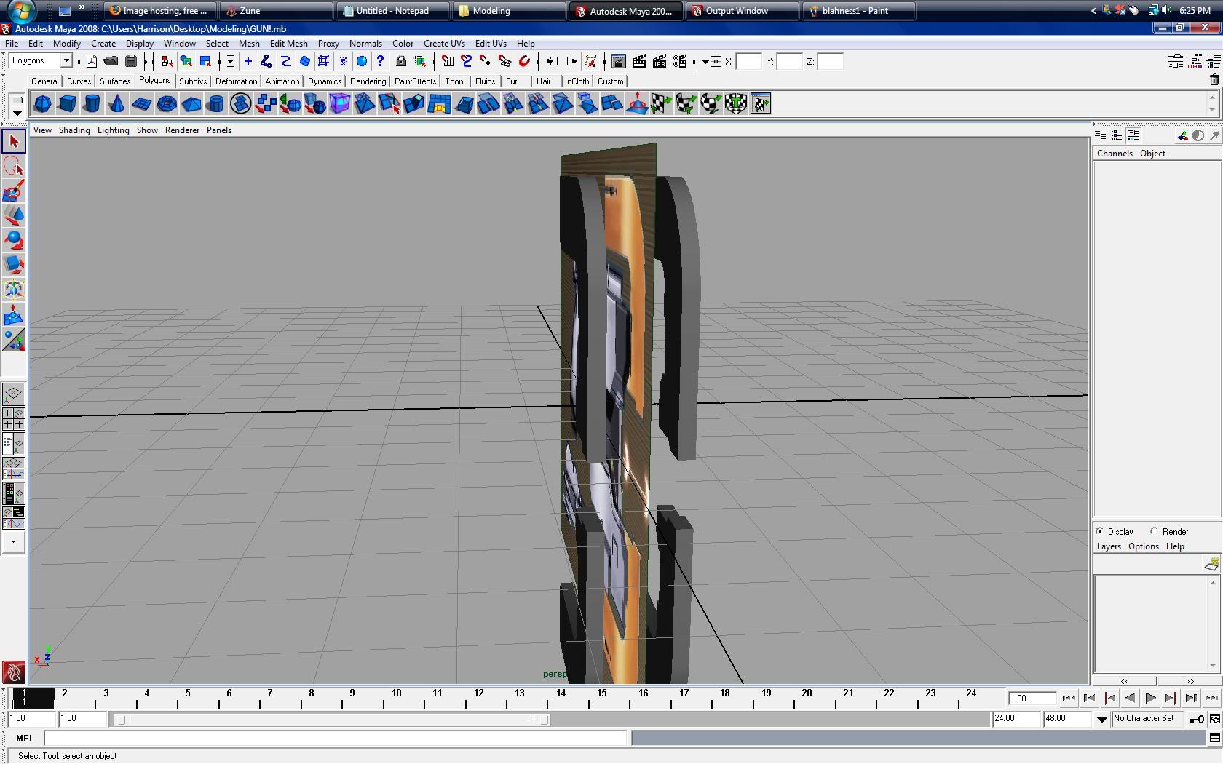Switch to single perspective view layout
1223x764 pixels.
[x=14, y=394]
